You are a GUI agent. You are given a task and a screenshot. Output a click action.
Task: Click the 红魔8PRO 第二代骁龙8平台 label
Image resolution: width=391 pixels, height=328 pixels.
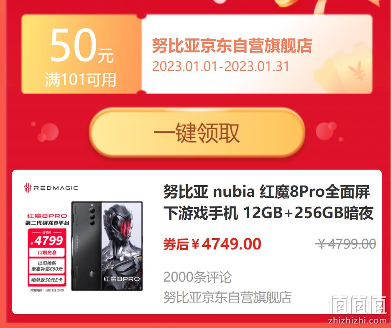click(x=47, y=219)
